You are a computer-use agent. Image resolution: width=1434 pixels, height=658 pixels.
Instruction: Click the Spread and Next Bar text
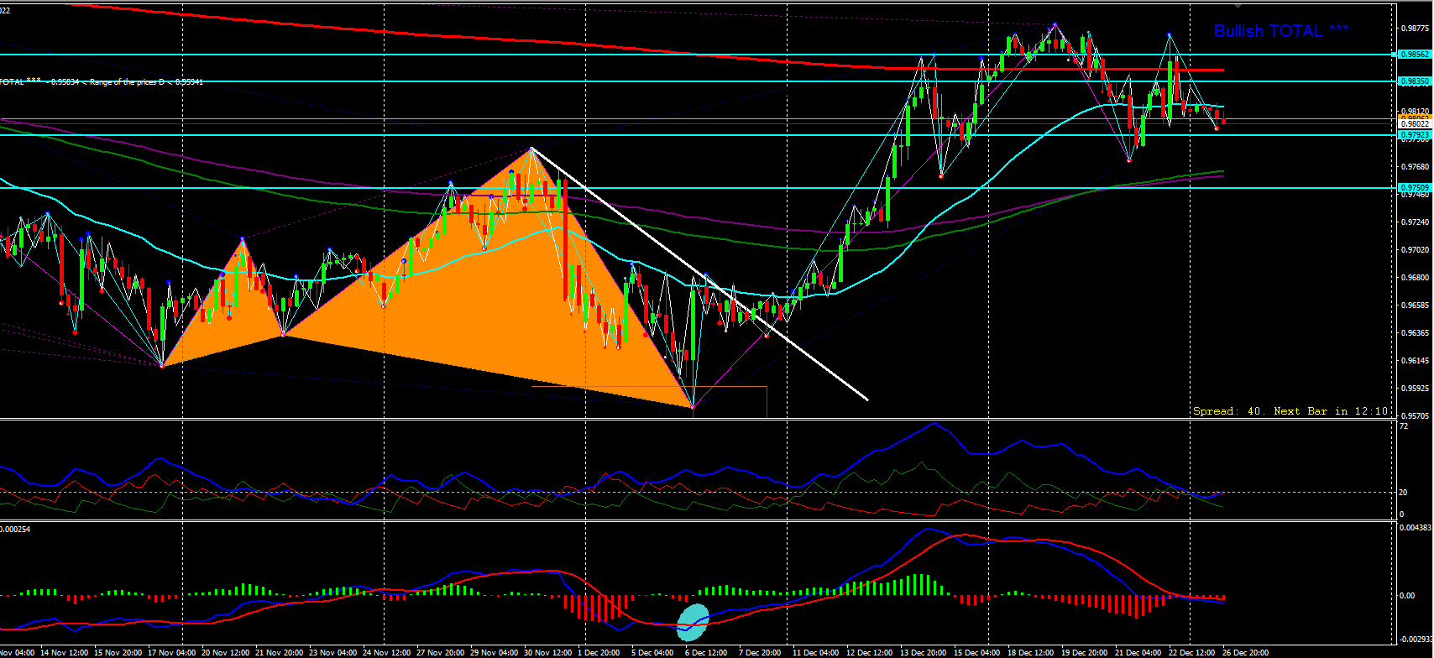(1290, 411)
